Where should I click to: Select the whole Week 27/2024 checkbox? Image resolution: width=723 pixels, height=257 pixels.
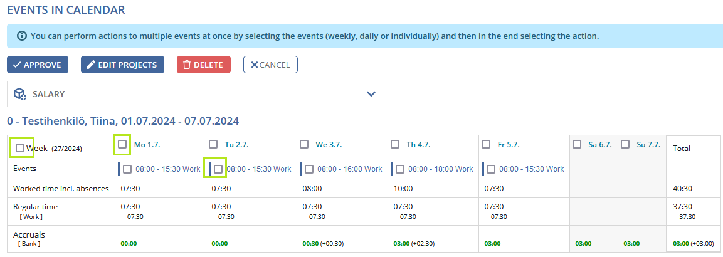pyautogui.click(x=20, y=148)
